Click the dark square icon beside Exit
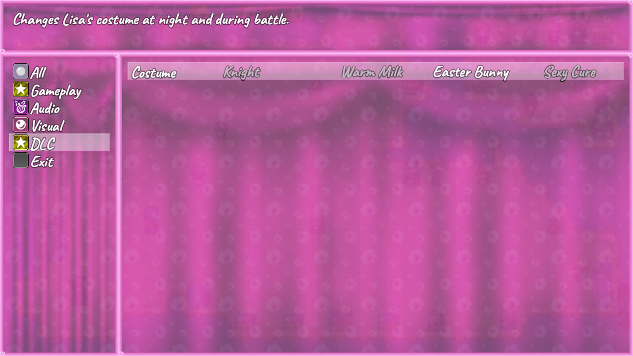The width and height of the screenshot is (633, 356). pos(20,161)
